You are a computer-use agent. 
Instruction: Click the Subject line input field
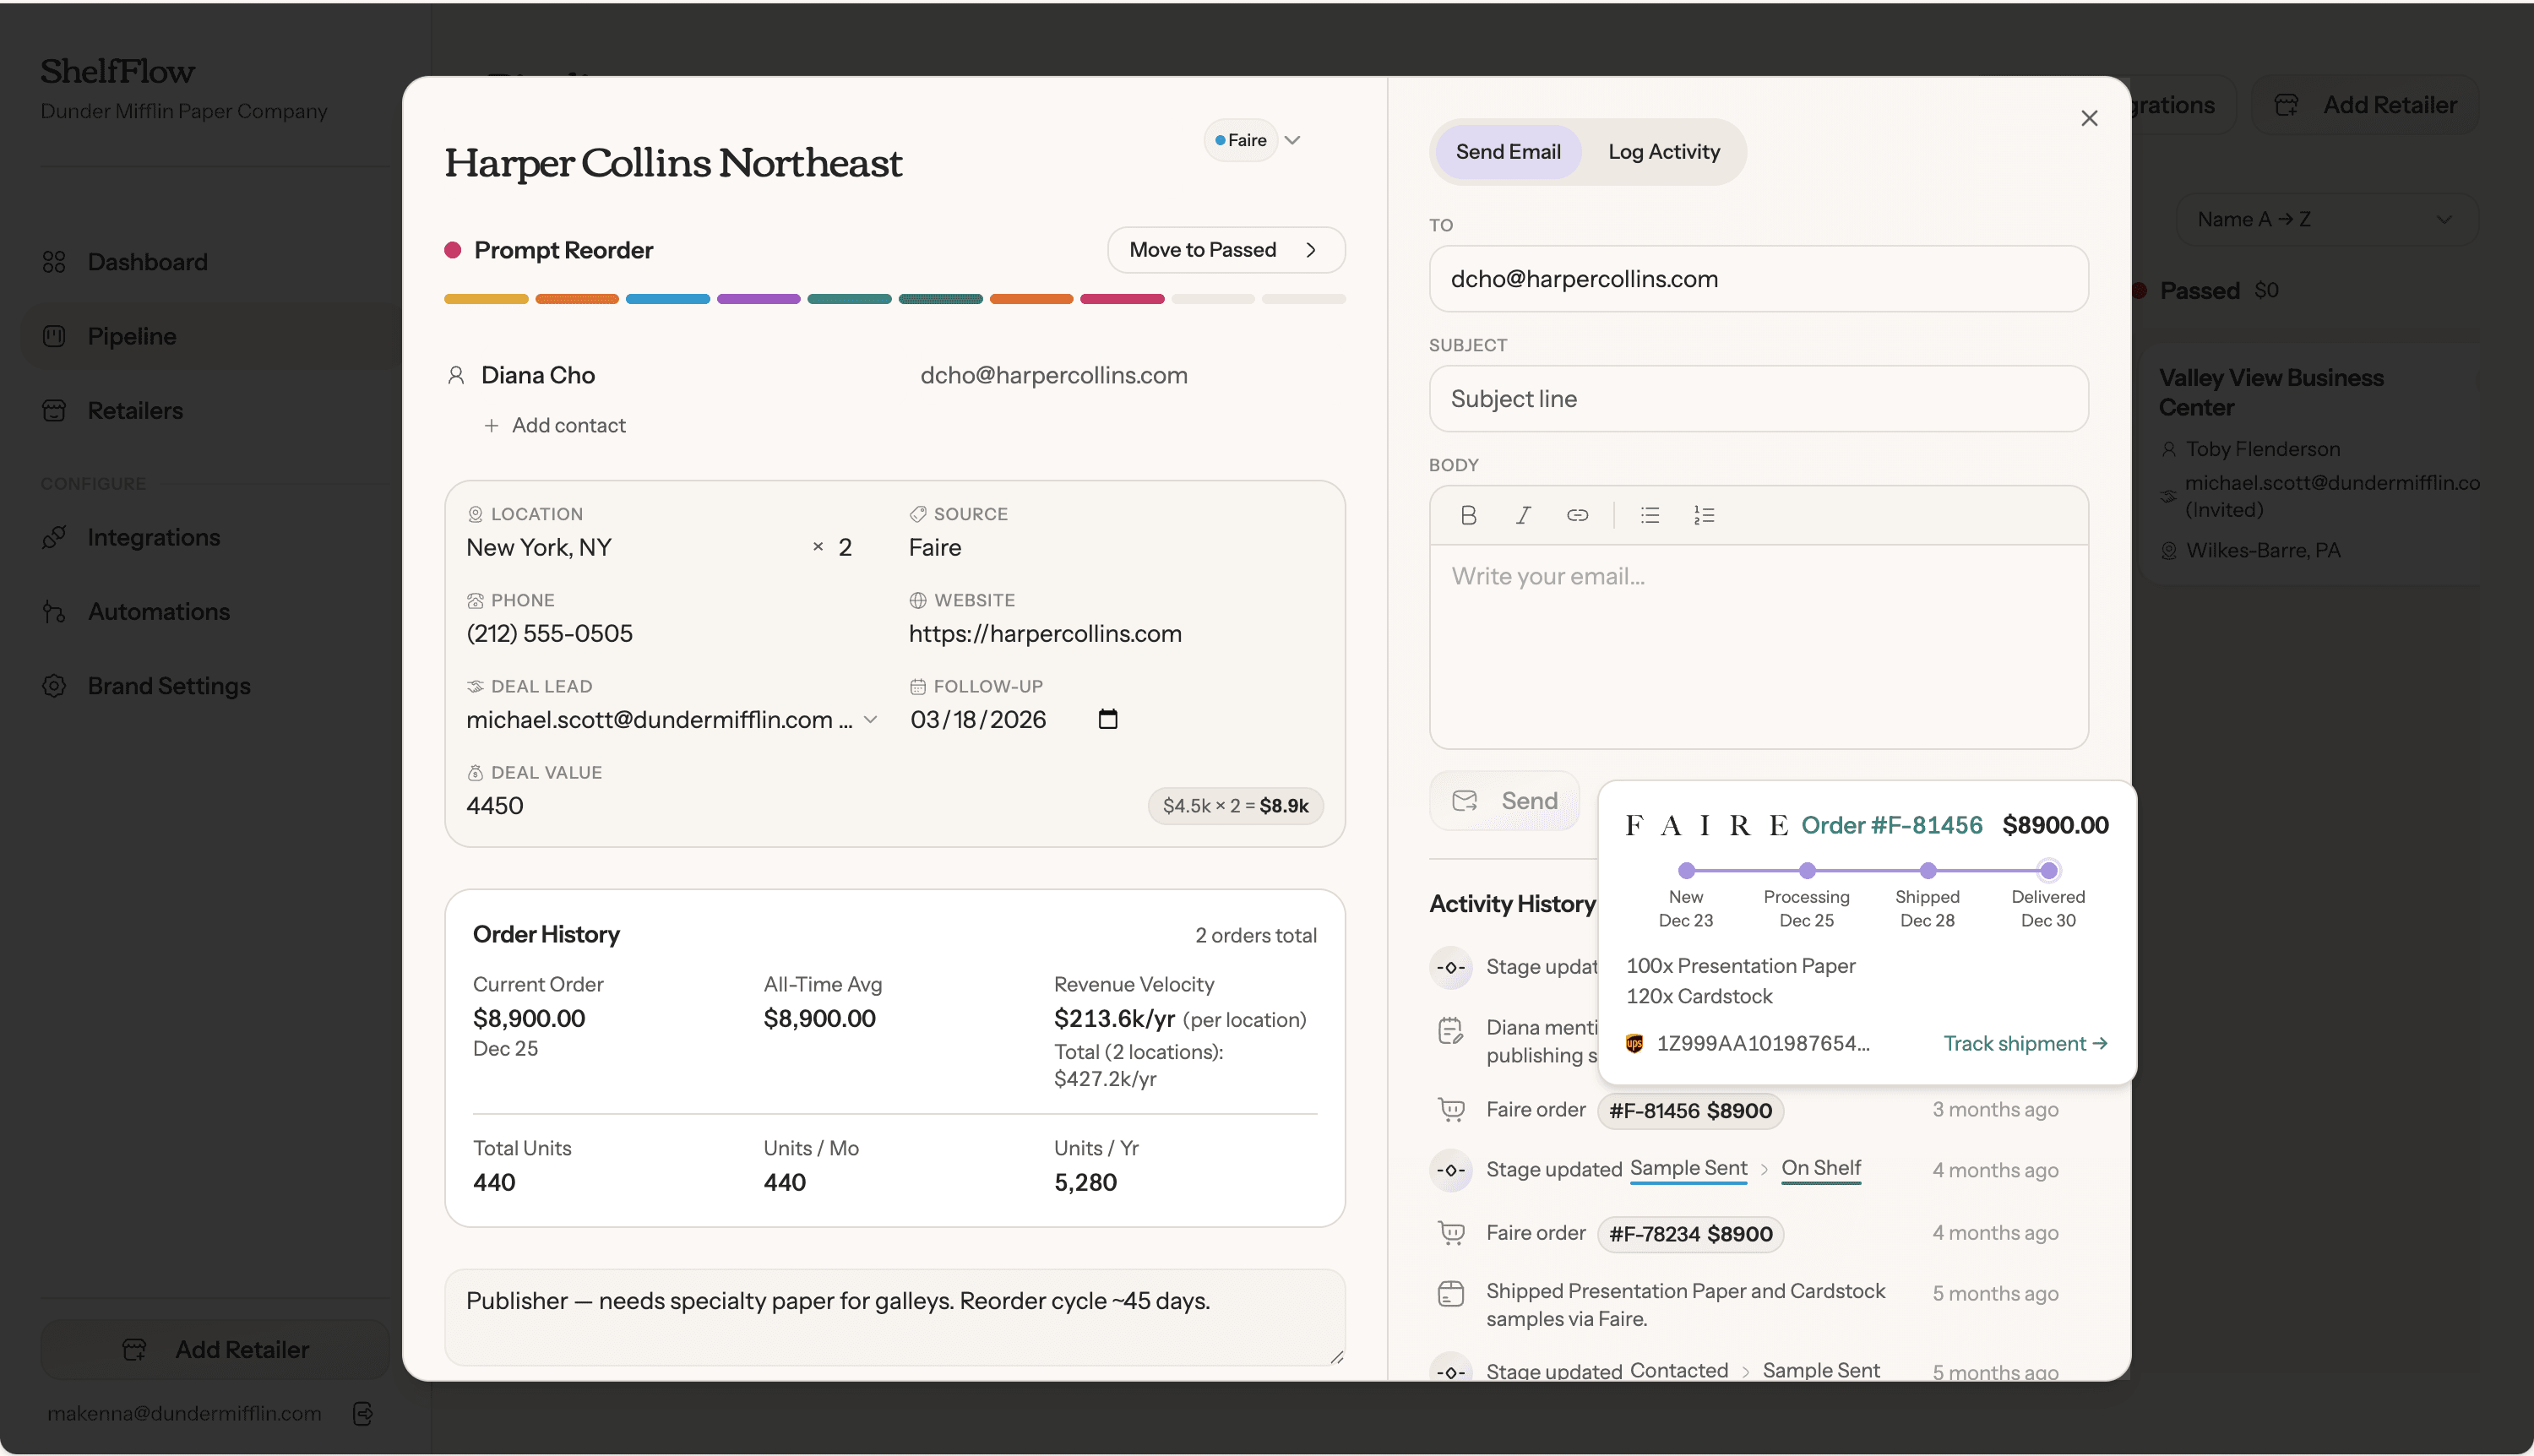(1758, 399)
